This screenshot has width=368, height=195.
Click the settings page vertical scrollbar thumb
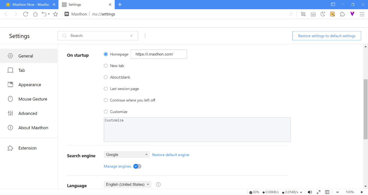[366, 109]
